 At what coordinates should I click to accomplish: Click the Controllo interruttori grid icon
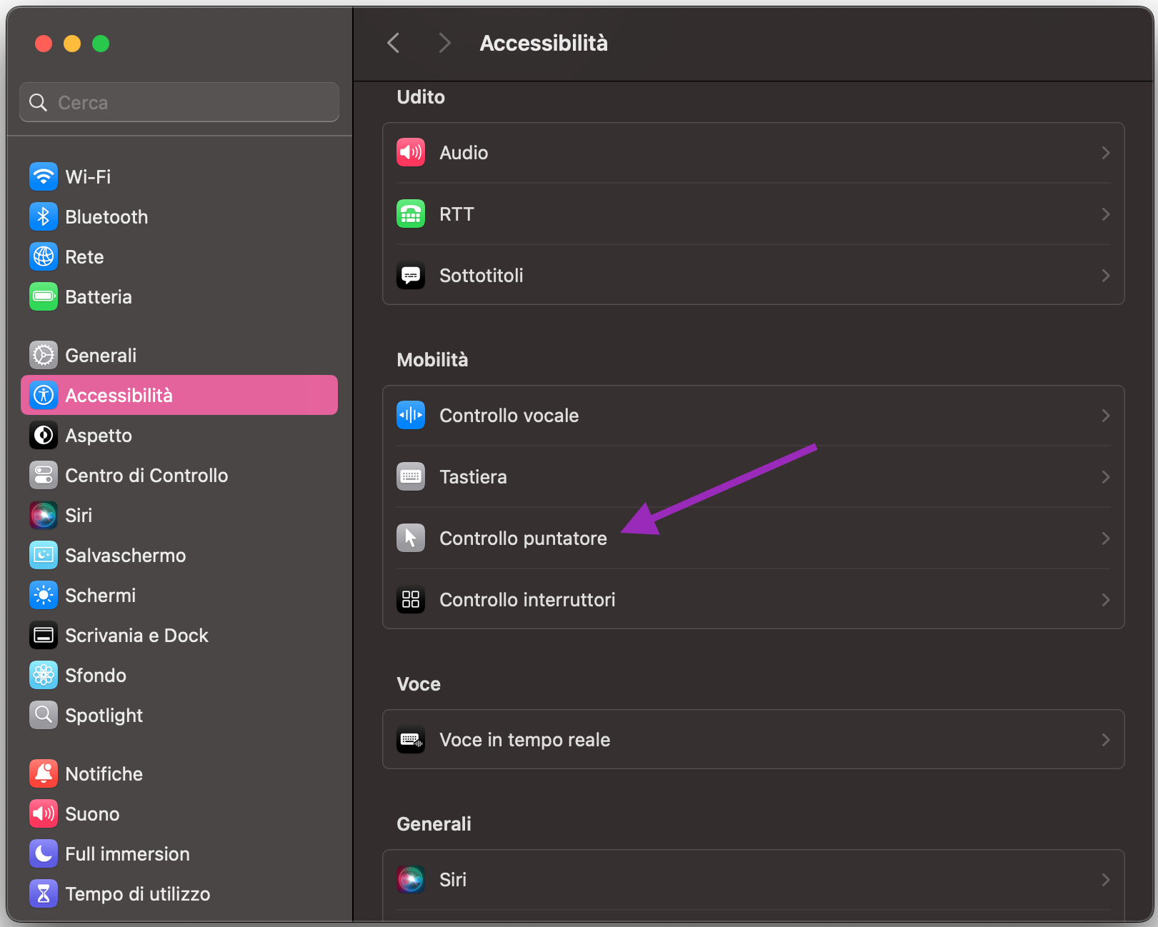[x=411, y=599]
